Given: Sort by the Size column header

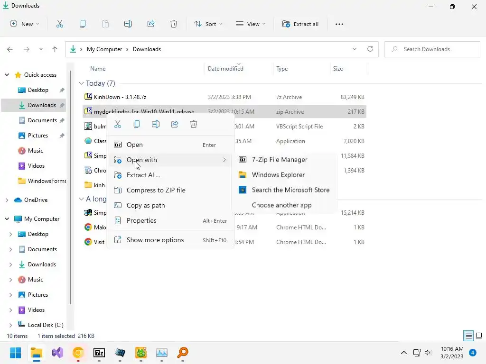Looking at the screenshot, I should [337, 69].
